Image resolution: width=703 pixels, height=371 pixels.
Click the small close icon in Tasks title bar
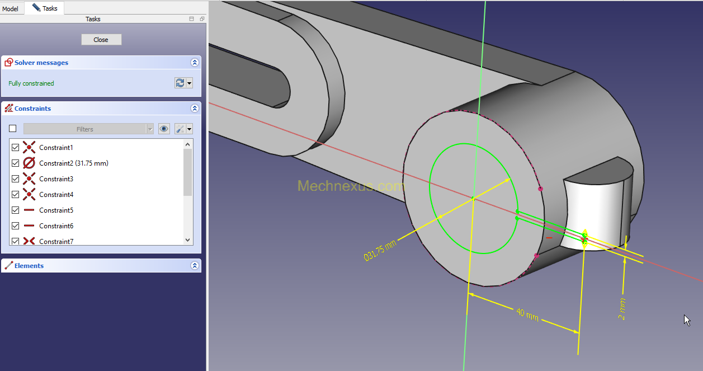[202, 18]
